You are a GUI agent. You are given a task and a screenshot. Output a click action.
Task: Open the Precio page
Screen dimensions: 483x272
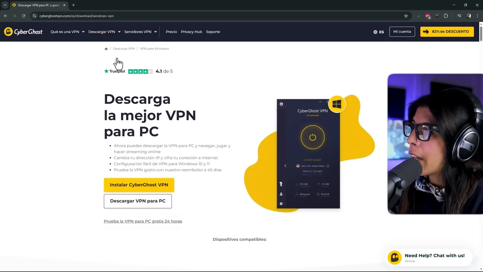(x=171, y=32)
